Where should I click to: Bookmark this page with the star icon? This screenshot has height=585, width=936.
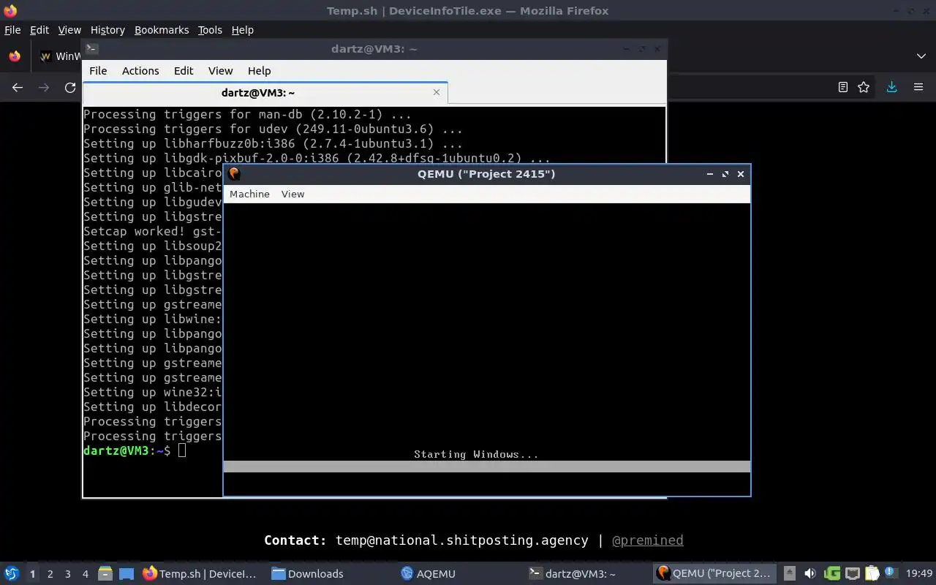[864, 87]
